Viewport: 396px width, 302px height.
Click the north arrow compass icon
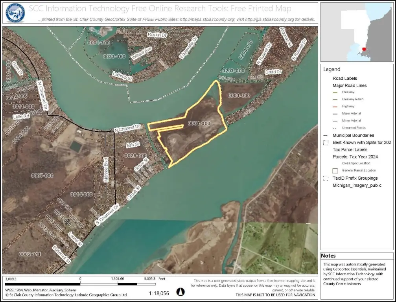[180, 292]
